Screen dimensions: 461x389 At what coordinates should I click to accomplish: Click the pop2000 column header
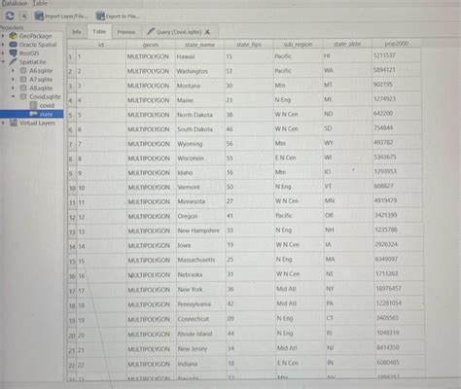pos(397,43)
